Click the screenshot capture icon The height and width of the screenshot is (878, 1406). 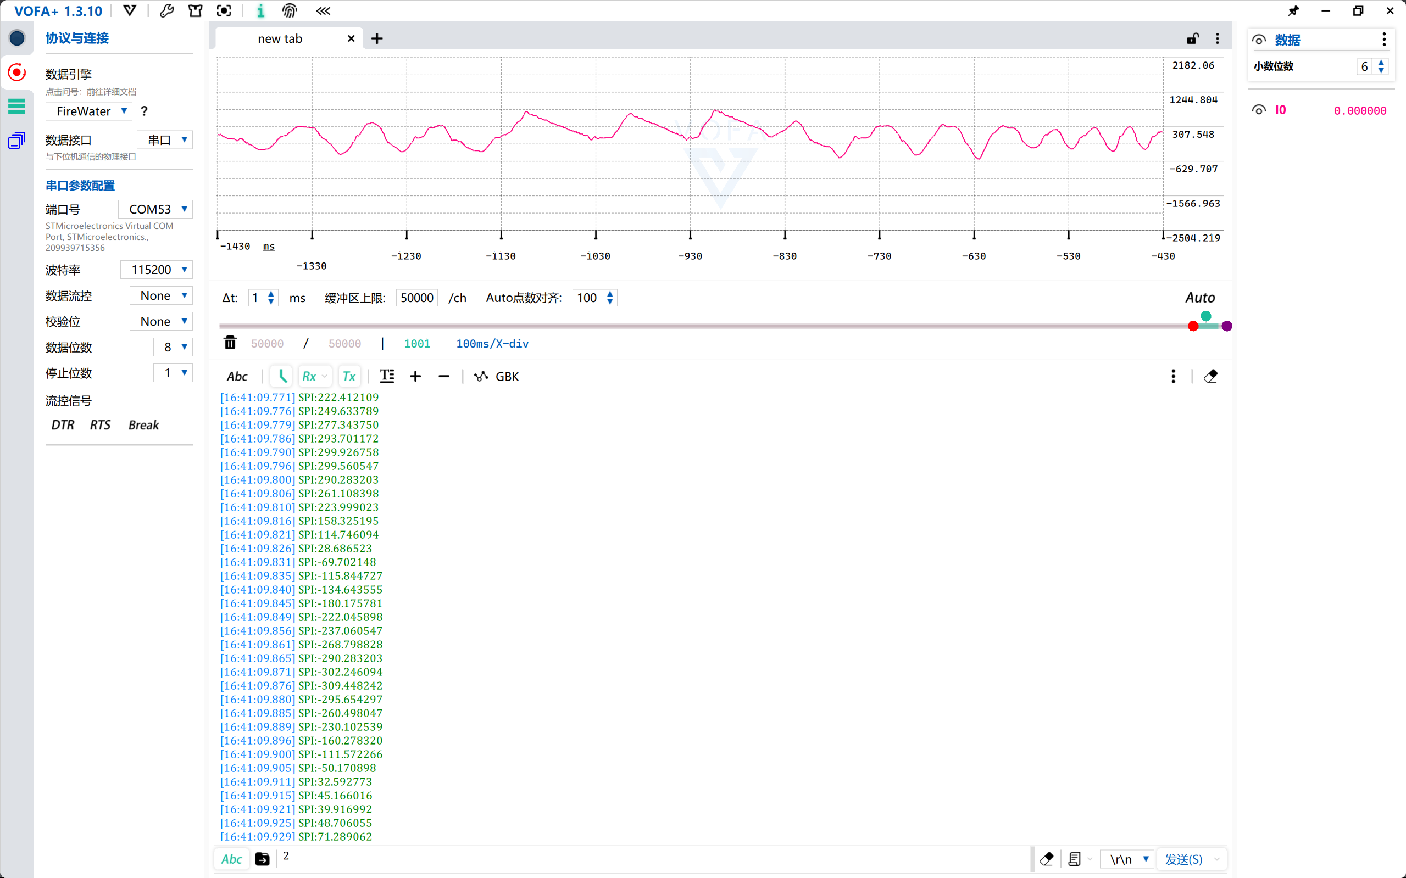[x=224, y=10]
